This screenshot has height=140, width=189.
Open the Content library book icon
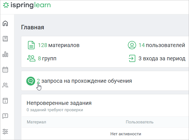pos(5,39)
